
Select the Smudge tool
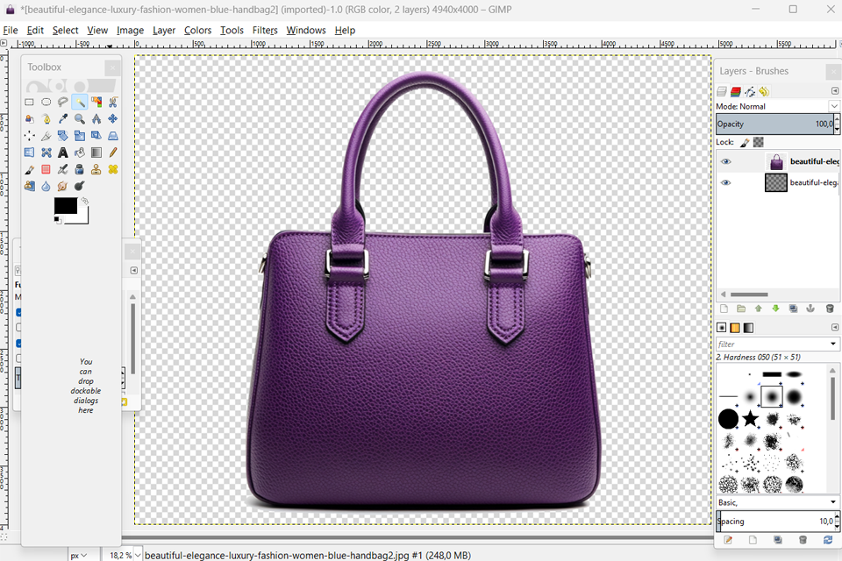click(x=63, y=187)
